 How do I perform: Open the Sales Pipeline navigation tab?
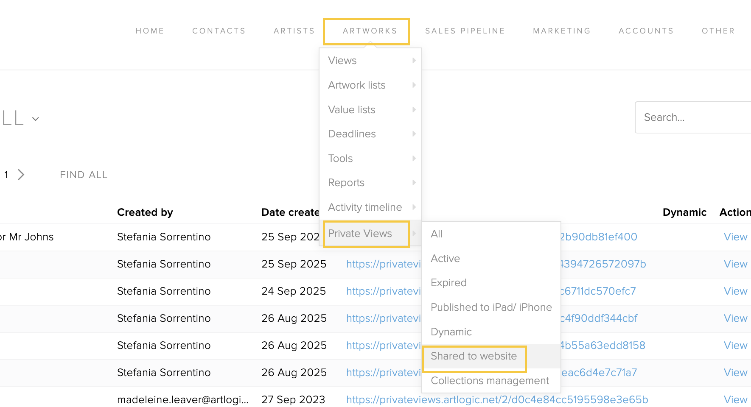pos(465,31)
